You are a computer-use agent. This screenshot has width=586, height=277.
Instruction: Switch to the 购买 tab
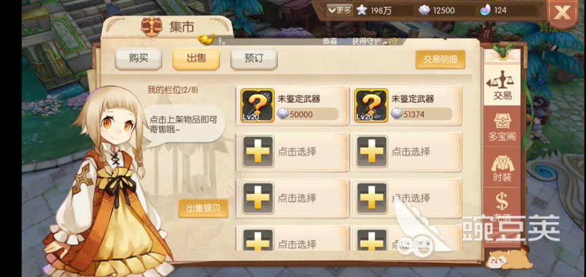tap(138, 59)
